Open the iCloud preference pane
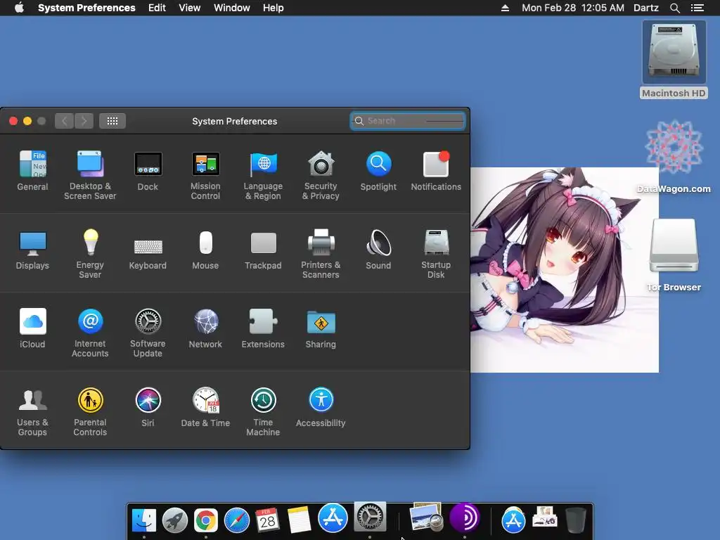Viewport: 720px width, 540px height. tap(32, 328)
